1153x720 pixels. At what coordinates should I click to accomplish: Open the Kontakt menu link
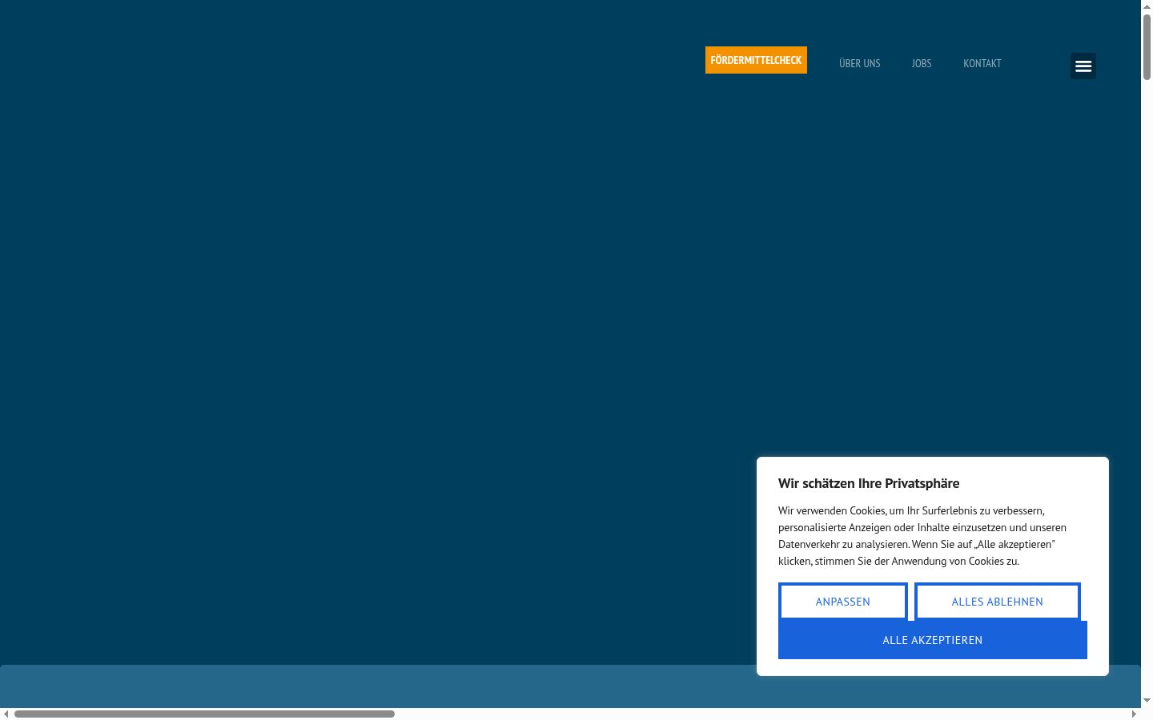coord(982,63)
